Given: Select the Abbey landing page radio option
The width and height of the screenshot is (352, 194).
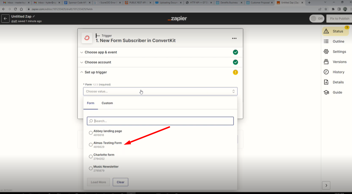Looking at the screenshot, I should tap(91, 133).
